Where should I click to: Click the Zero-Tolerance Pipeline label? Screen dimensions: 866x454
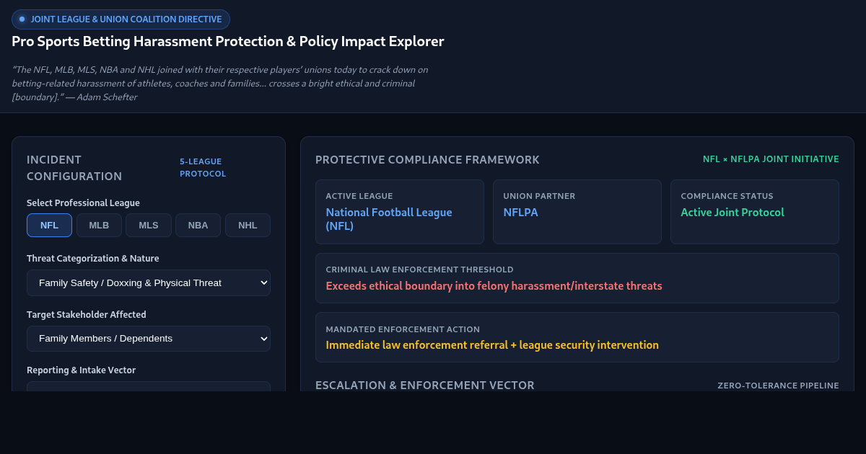(x=778, y=386)
